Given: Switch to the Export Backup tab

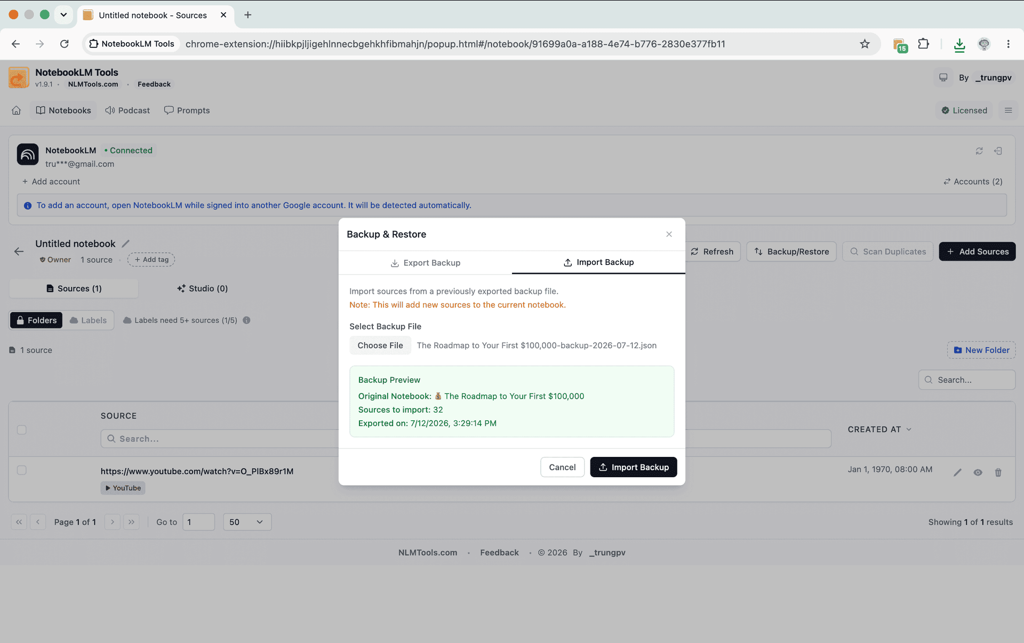Looking at the screenshot, I should click(425, 263).
